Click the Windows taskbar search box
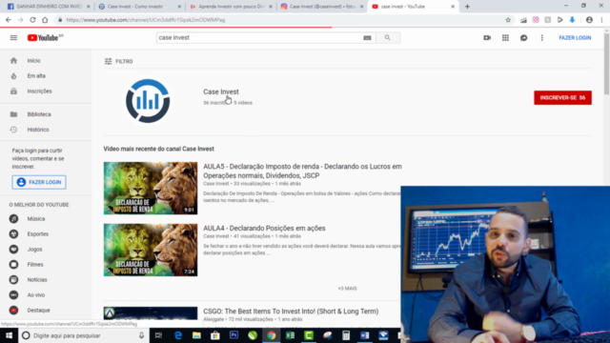 (x=84, y=335)
